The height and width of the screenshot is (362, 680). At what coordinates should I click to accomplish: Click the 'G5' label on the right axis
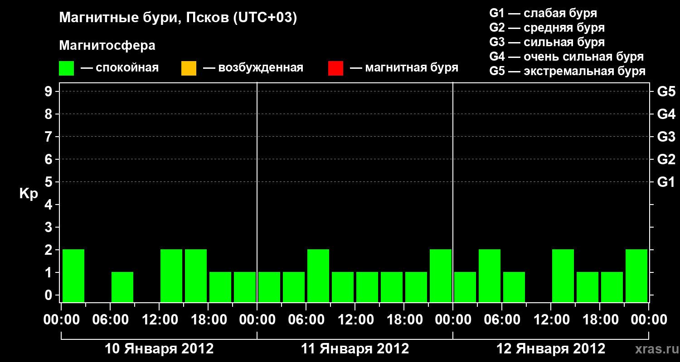(x=666, y=91)
